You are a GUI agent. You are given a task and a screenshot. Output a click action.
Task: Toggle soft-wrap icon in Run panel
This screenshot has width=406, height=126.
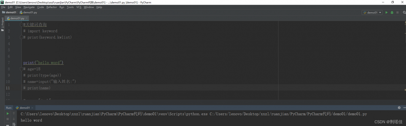14,124
